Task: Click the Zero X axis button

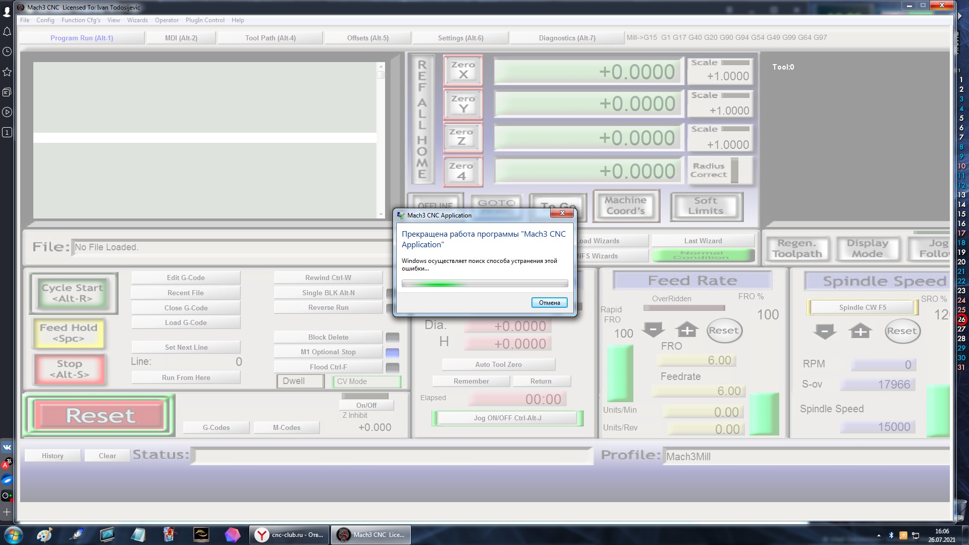Action: [x=463, y=70]
